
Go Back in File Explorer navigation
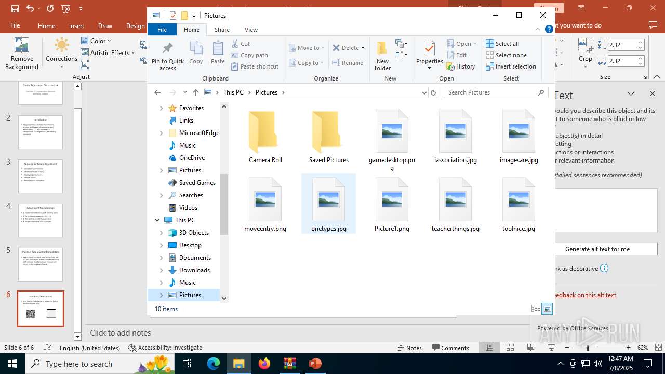(x=157, y=92)
